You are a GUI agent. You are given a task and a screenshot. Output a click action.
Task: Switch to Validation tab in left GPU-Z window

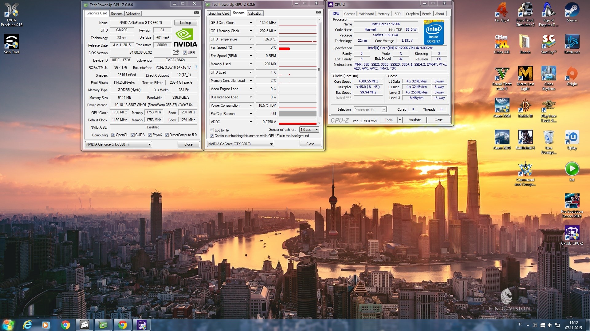pyautogui.click(x=133, y=14)
